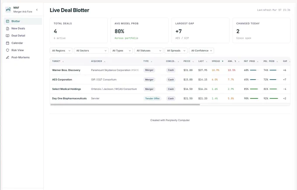
Task: Collapse the sidebar with the chevron
Action: click(37, 10)
